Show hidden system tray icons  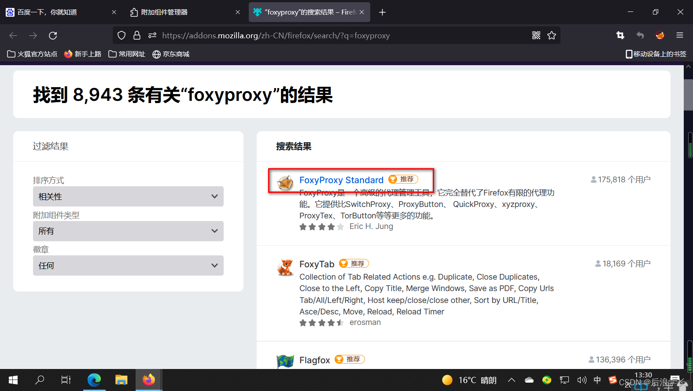pyautogui.click(x=512, y=380)
